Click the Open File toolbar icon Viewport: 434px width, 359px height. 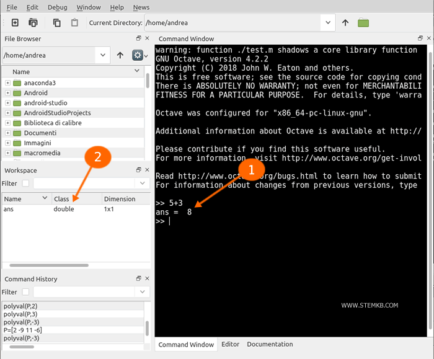[x=33, y=23]
